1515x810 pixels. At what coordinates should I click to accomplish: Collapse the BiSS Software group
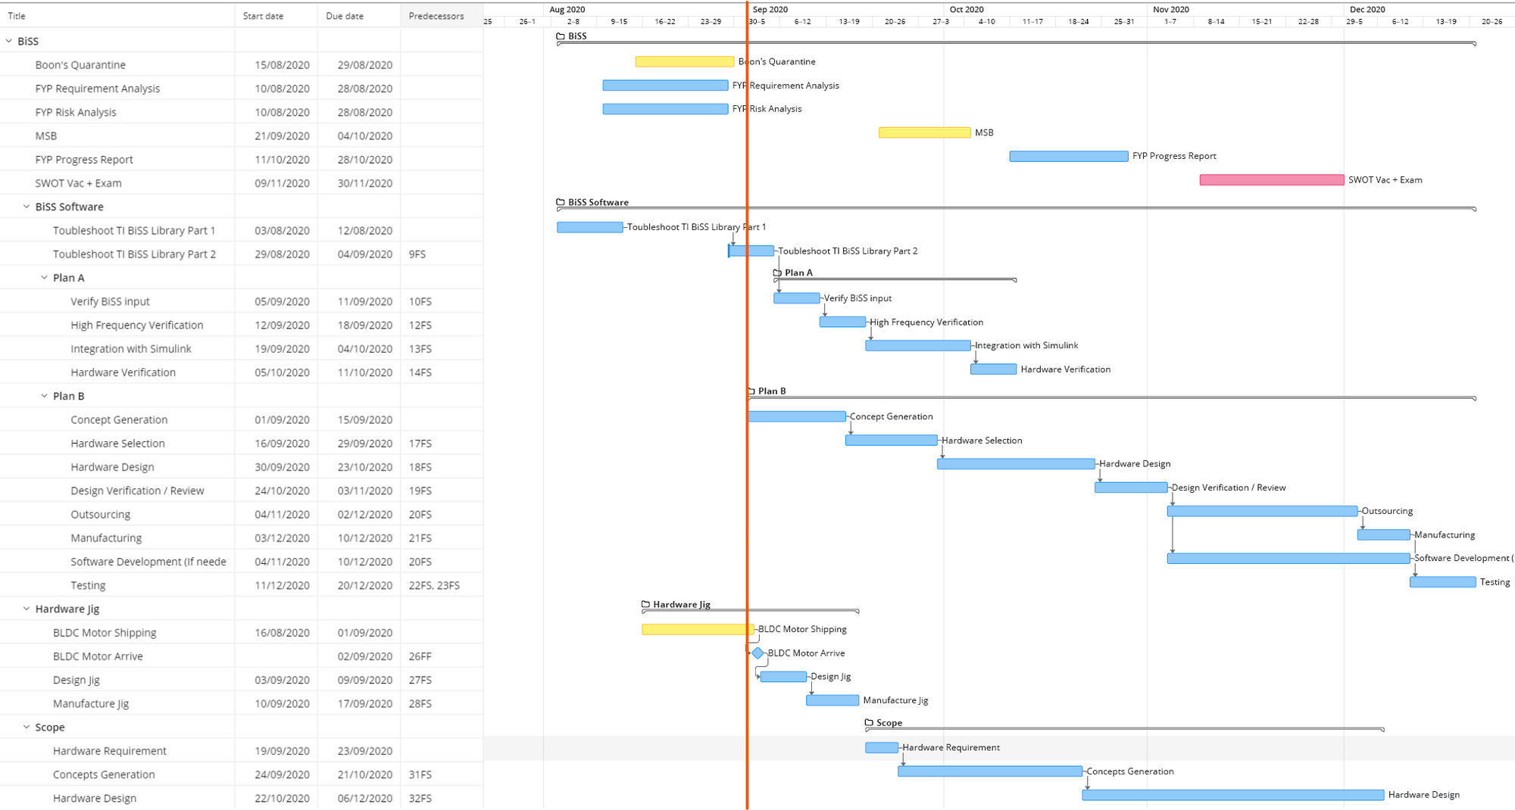pos(27,207)
